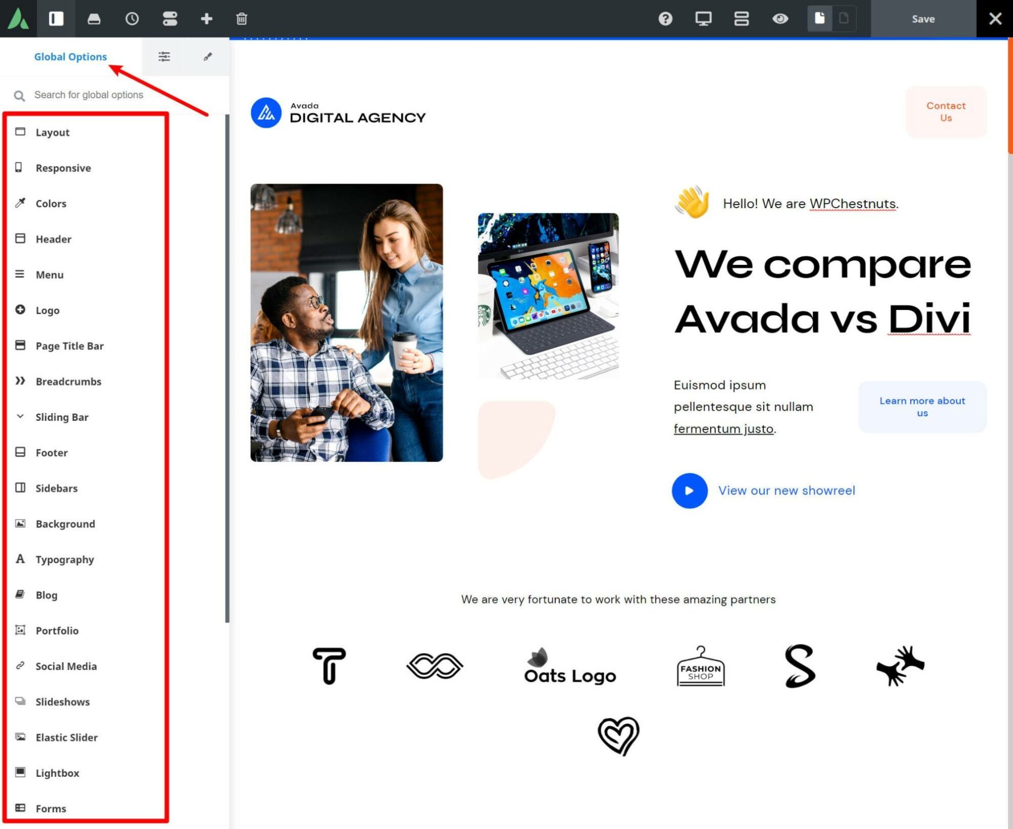Click the trash icon to clear layout
Screen dimensions: 1013x829
tap(241, 19)
